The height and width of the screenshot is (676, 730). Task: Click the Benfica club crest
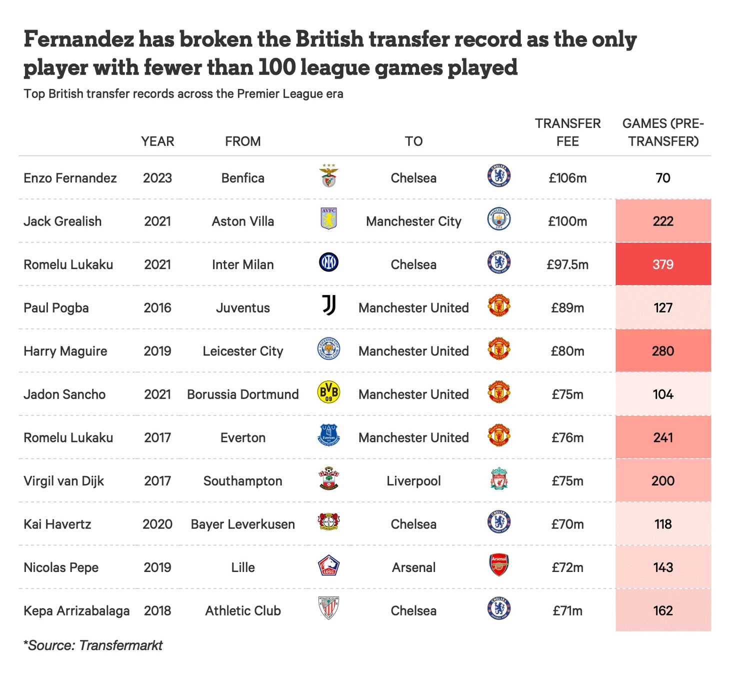(x=328, y=176)
